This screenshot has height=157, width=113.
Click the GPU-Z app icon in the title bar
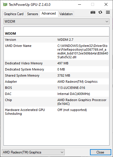(x=5, y=4)
